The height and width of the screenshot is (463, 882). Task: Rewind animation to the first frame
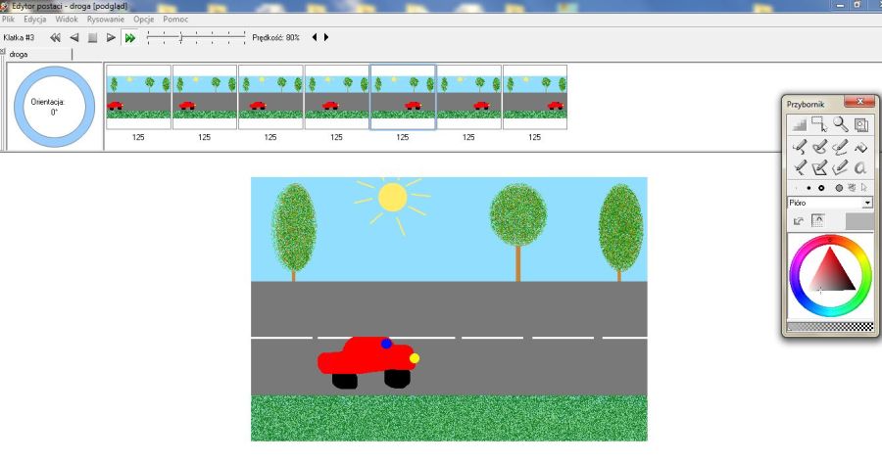(55, 37)
